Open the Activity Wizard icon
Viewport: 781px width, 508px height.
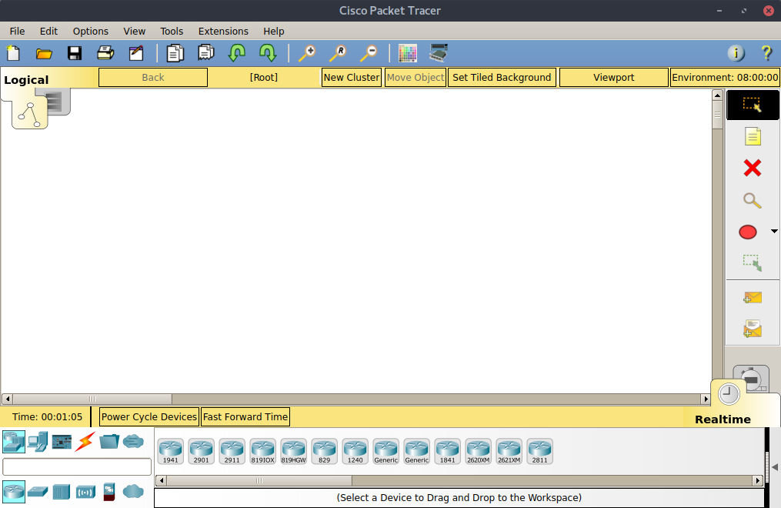[136, 53]
